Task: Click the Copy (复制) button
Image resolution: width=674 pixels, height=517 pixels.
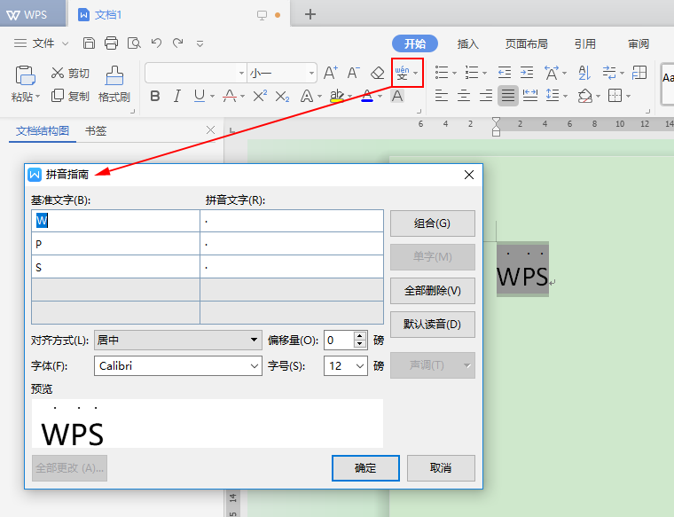Action: pyautogui.click(x=70, y=96)
